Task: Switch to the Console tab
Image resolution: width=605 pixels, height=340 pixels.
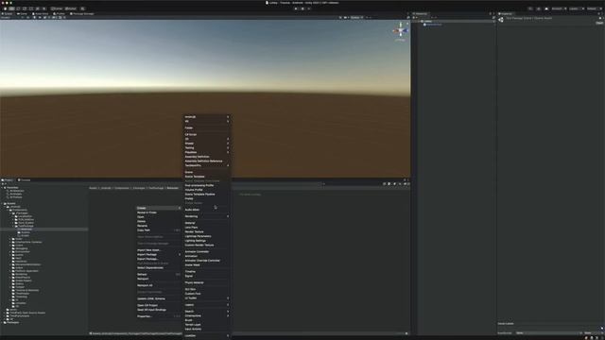Action: tap(25, 180)
